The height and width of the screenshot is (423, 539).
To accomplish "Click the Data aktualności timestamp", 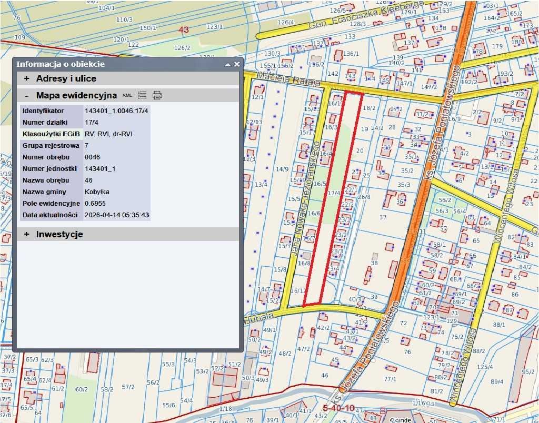I will (x=117, y=215).
